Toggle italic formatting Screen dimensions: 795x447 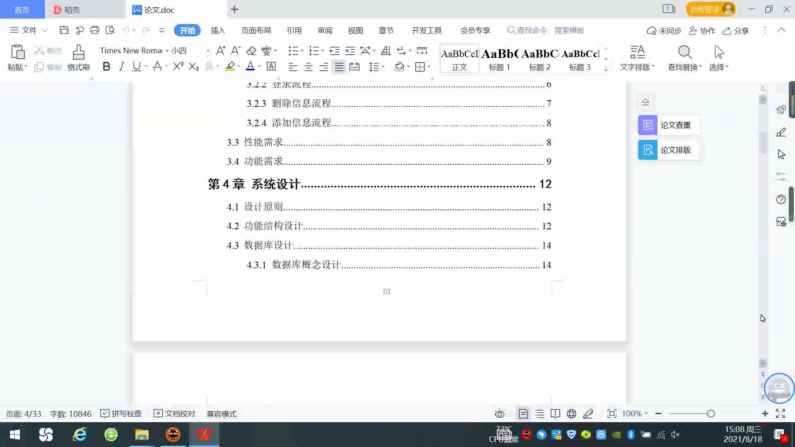[x=121, y=67]
